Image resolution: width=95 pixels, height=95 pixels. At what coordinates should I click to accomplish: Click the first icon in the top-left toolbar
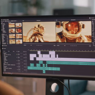[x=2, y=21]
